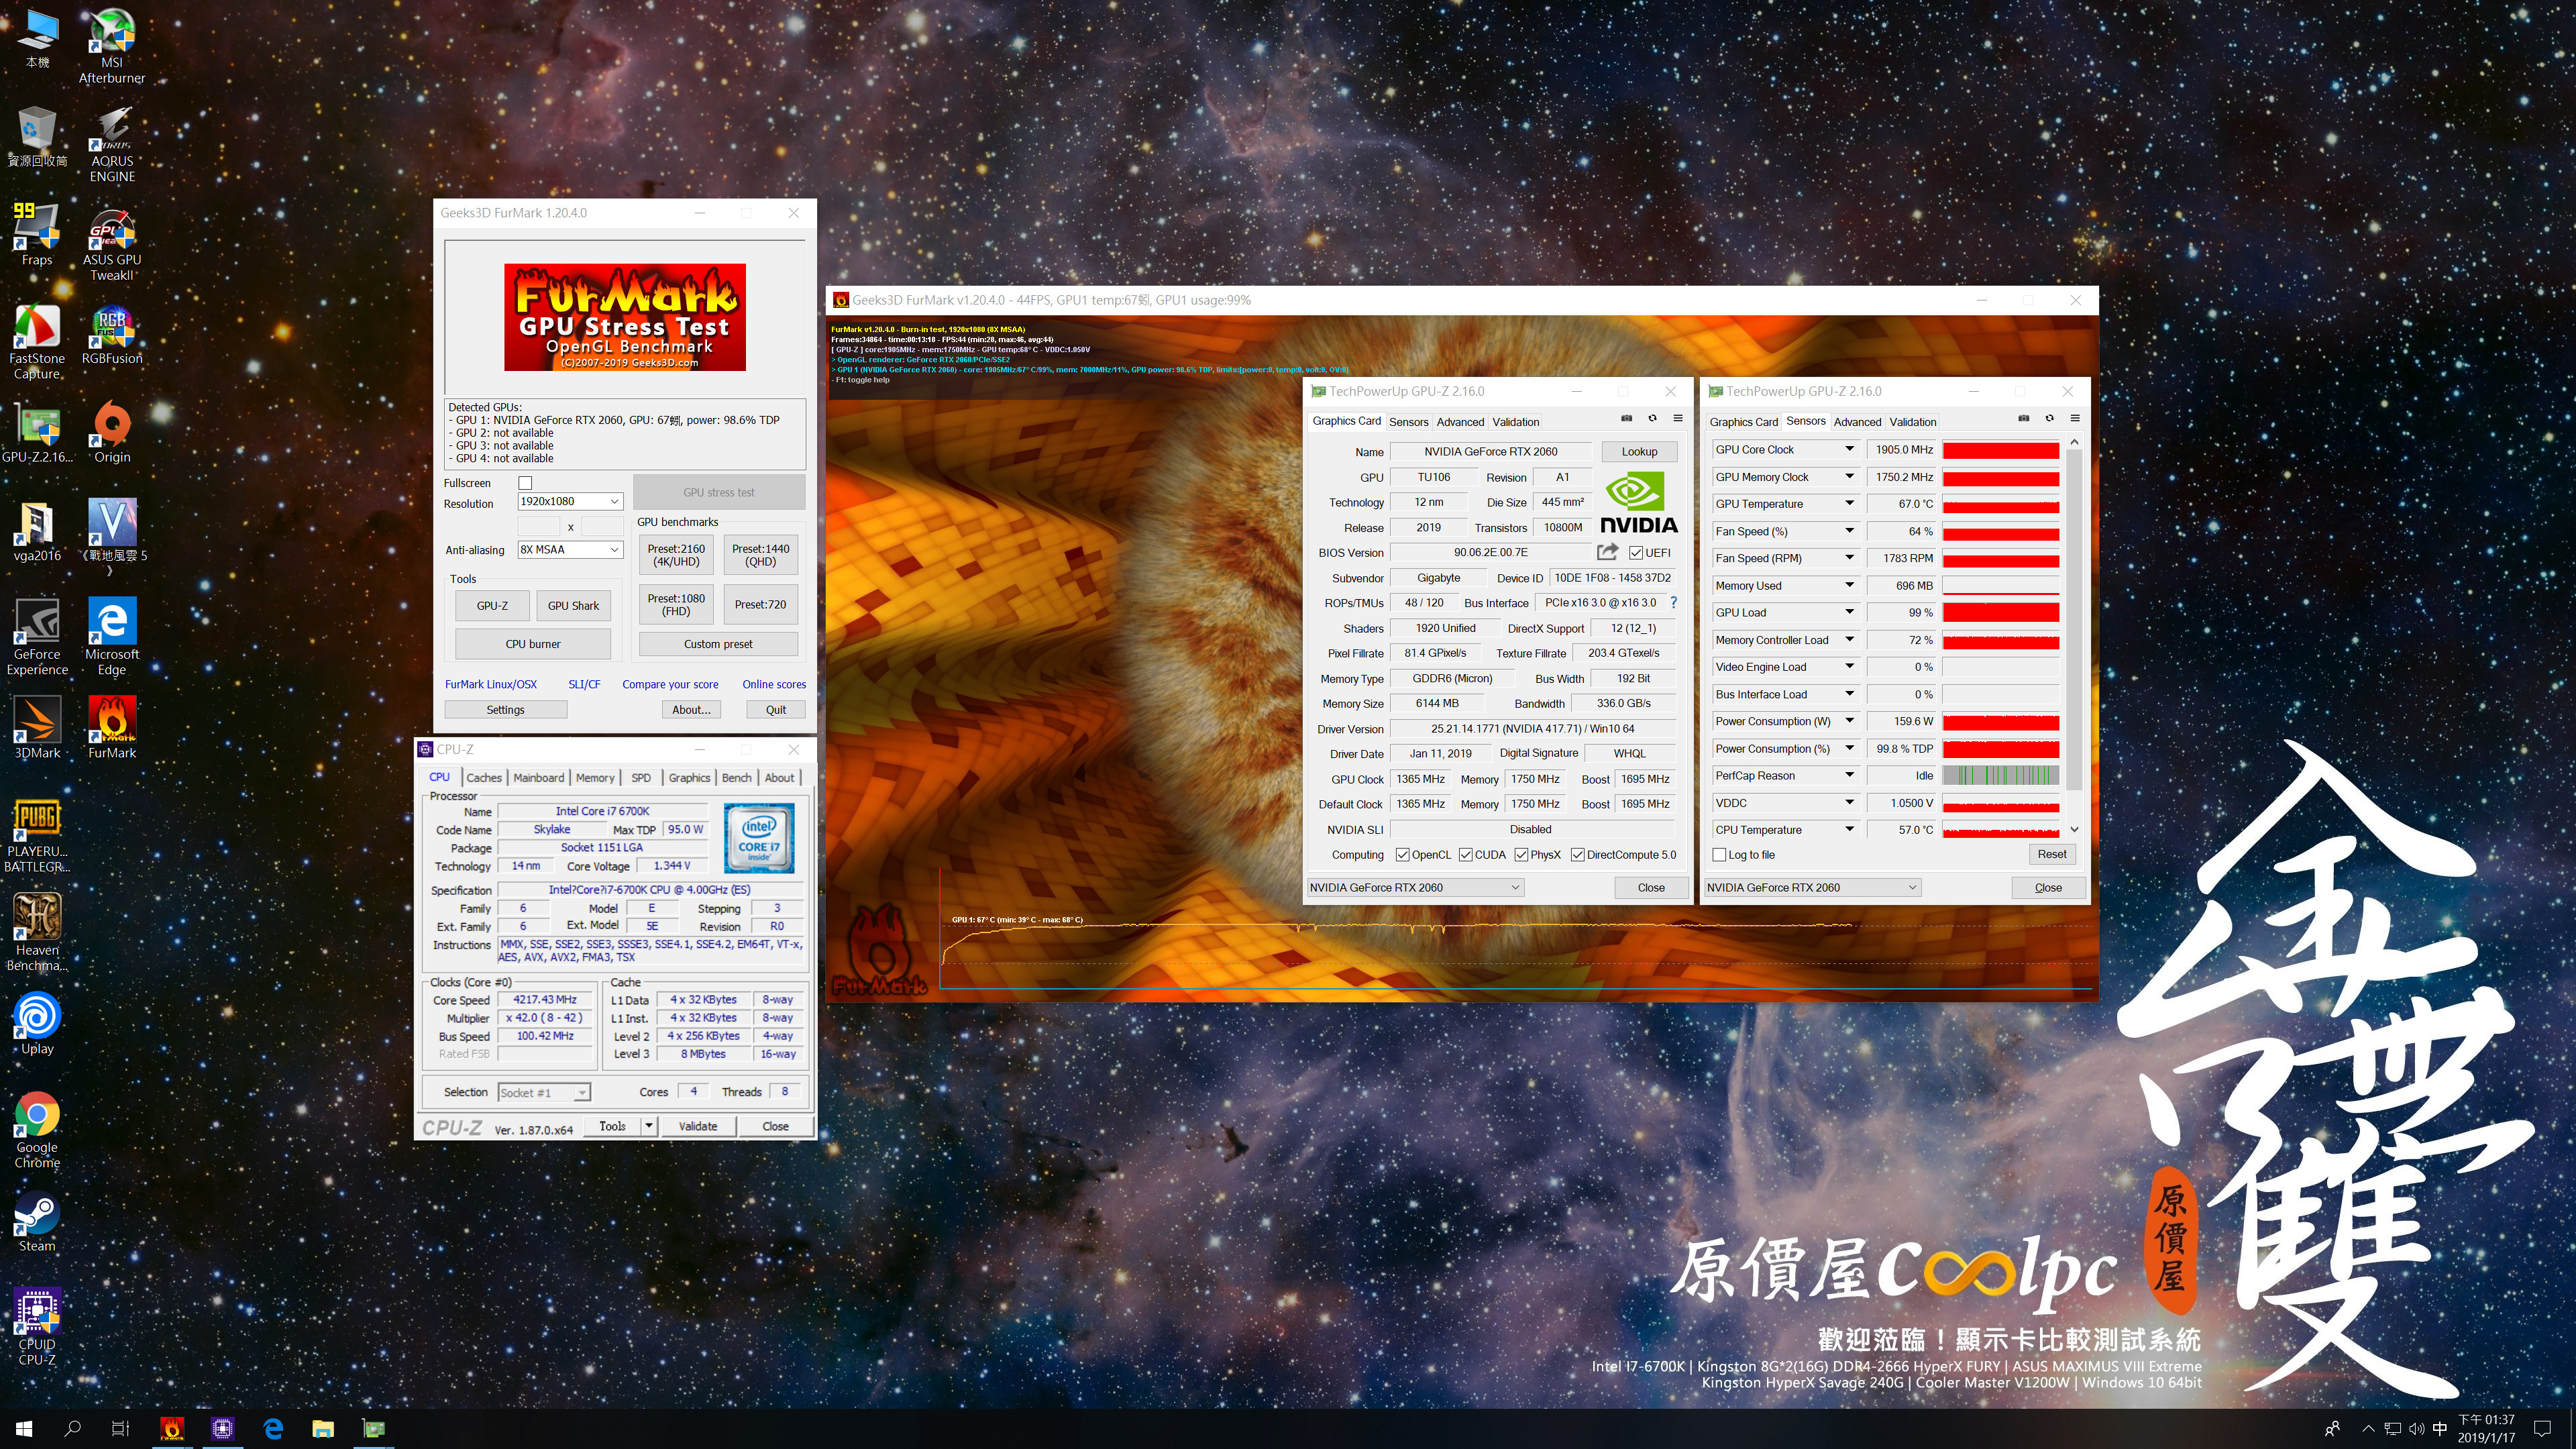Launch FastStone Capture icon

click(x=37, y=342)
